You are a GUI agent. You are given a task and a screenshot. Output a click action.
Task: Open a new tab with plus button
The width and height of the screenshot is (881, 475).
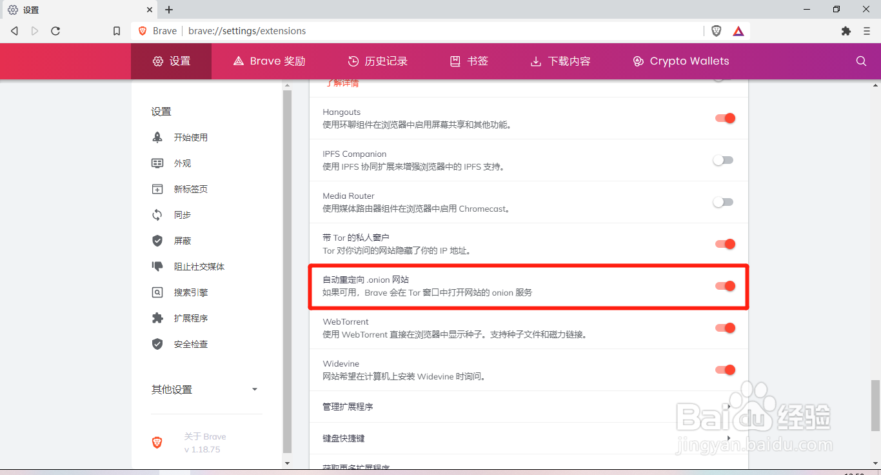click(x=169, y=10)
